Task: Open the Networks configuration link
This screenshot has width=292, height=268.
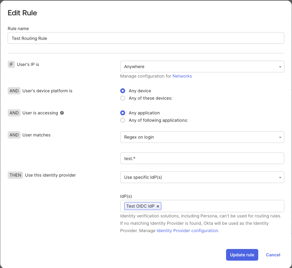Action: pos(182,76)
